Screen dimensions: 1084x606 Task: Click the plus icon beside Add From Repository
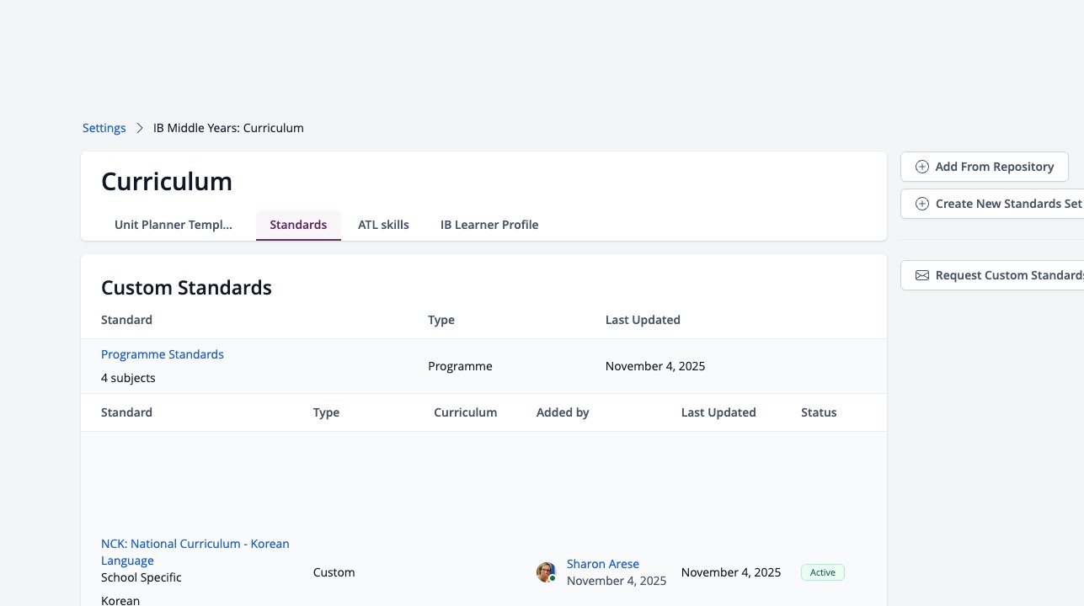click(922, 167)
